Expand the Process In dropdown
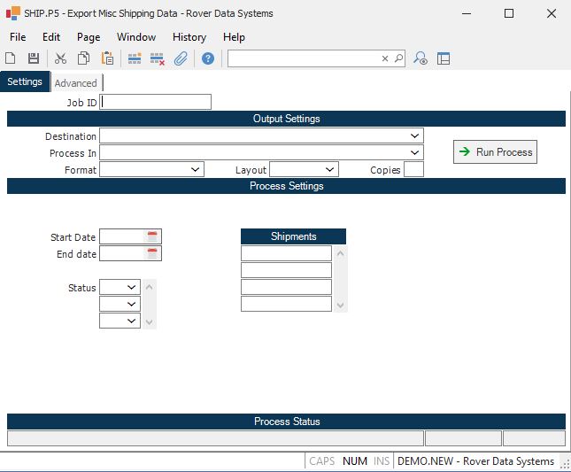Image resolution: width=571 pixels, height=472 pixels. coord(414,153)
